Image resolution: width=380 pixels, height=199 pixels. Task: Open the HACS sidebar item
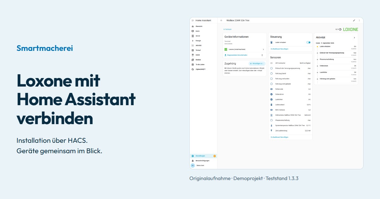point(204,55)
